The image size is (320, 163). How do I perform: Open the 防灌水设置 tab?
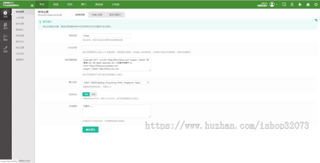pos(97,15)
